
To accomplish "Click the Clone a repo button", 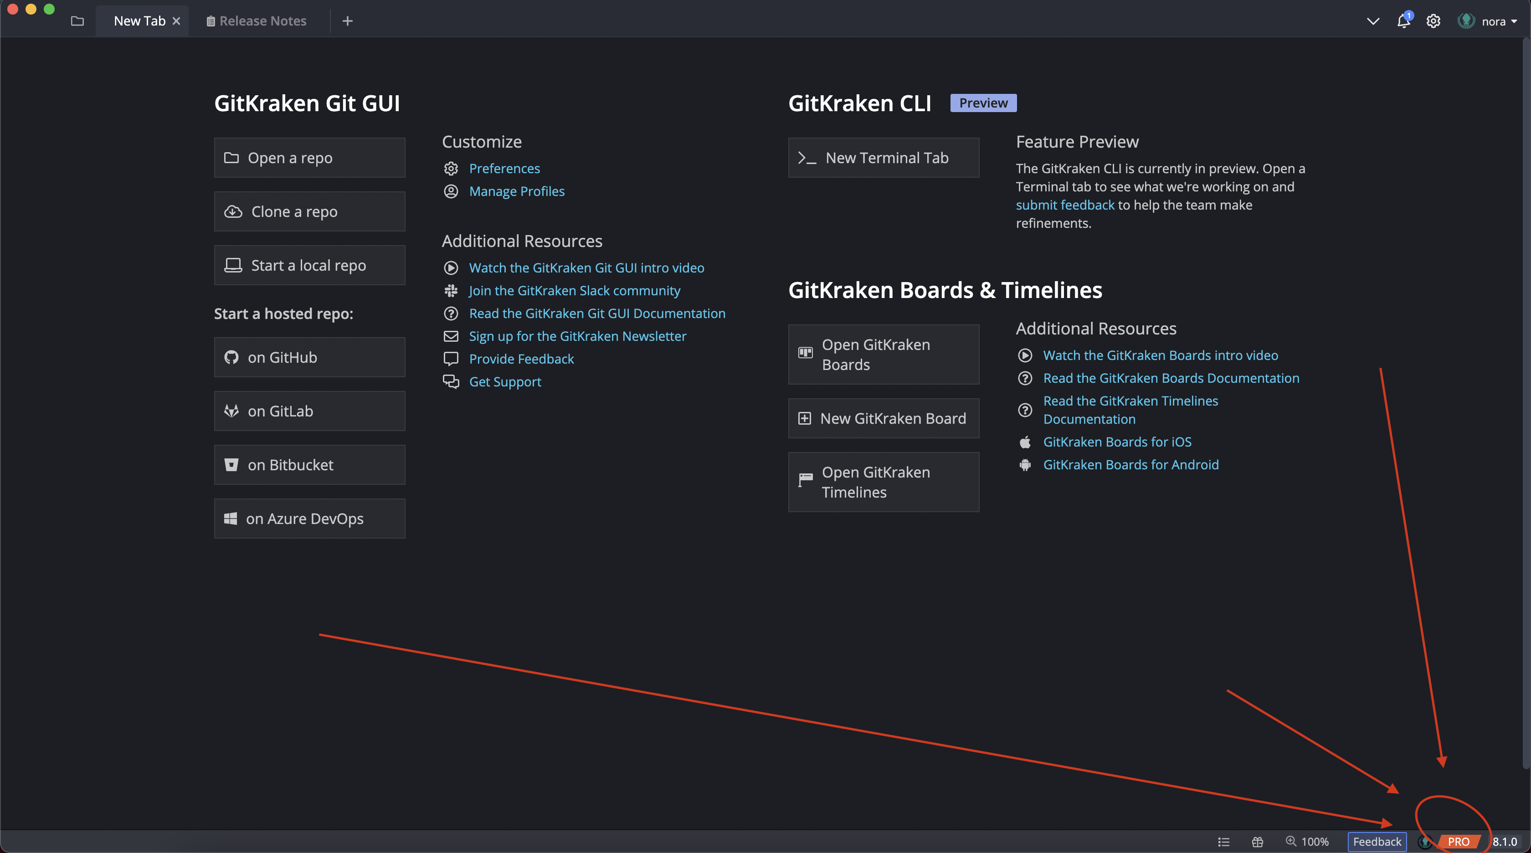I will pyautogui.click(x=309, y=211).
